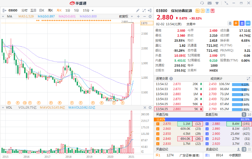Viewport: 252px width, 159px height.
Task: Click the 买盘经纪 bid brokers header
Action: (x=162, y=149)
